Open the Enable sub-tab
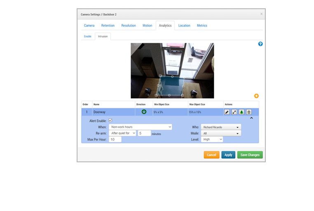Image resolution: width=314 pixels, height=211 pixels. click(88, 36)
